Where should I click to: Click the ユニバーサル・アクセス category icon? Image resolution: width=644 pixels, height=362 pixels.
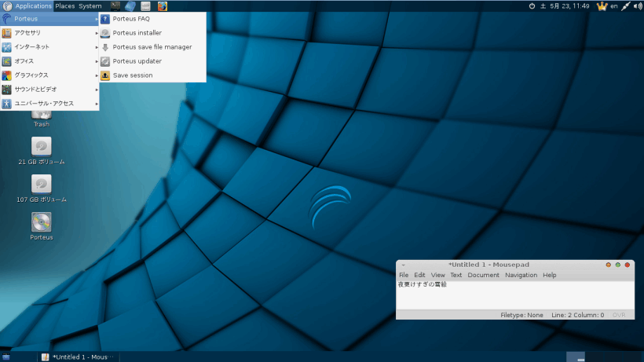(6, 104)
